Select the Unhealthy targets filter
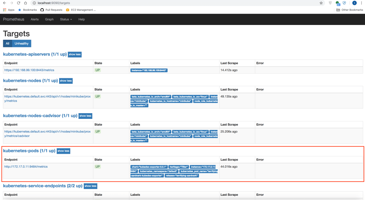This screenshot has height=200, width=365. (x=21, y=43)
